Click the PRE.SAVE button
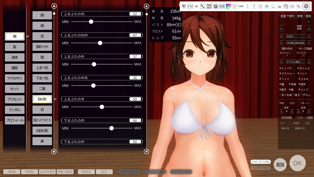Screen dimensions: 314x177 65,172
